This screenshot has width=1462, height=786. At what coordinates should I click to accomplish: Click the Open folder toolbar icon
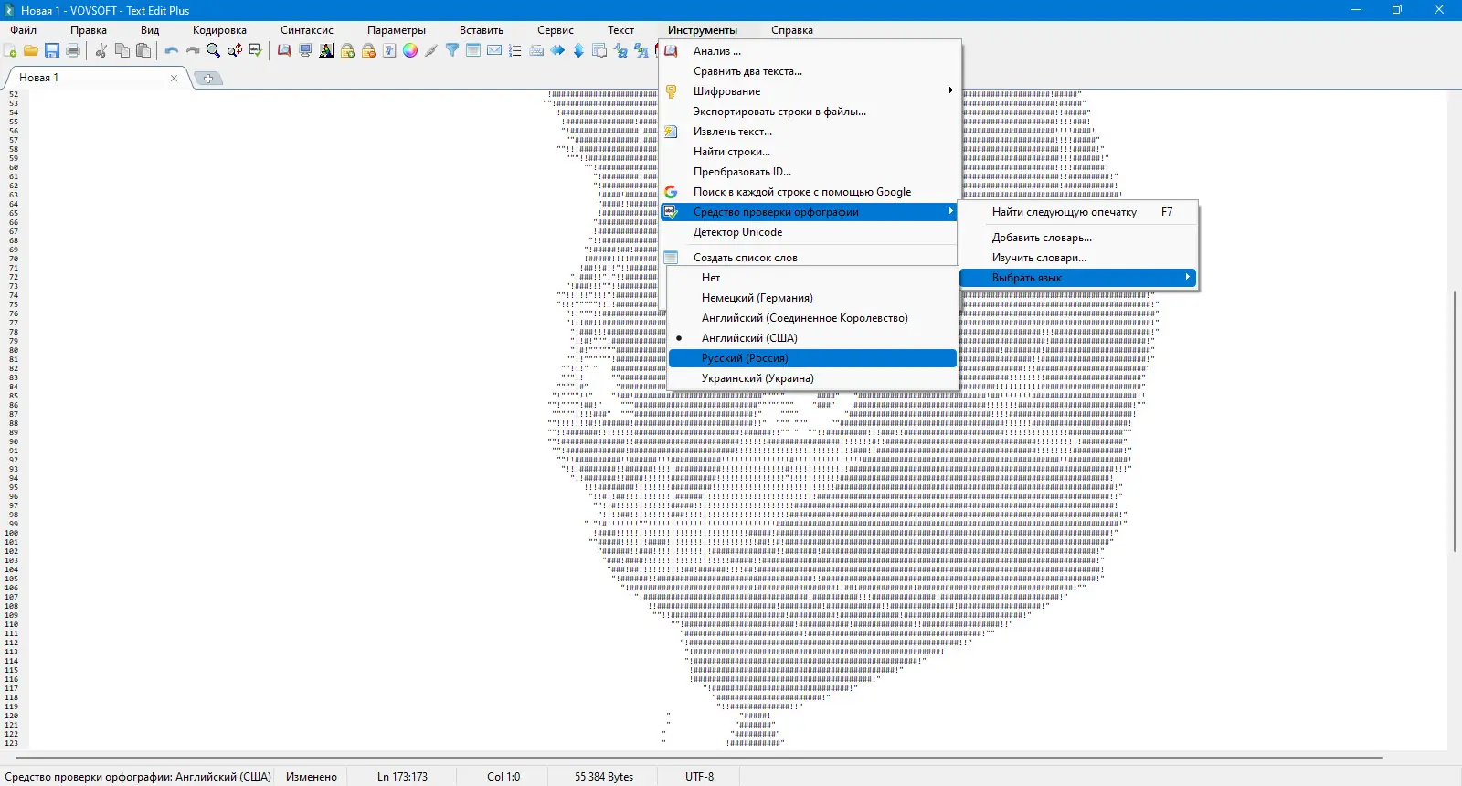pos(31,50)
